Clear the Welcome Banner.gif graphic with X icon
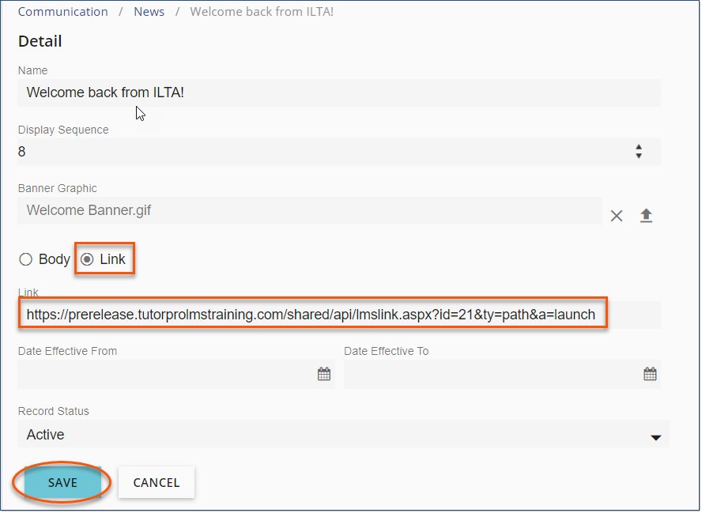The image size is (702, 513). click(617, 216)
